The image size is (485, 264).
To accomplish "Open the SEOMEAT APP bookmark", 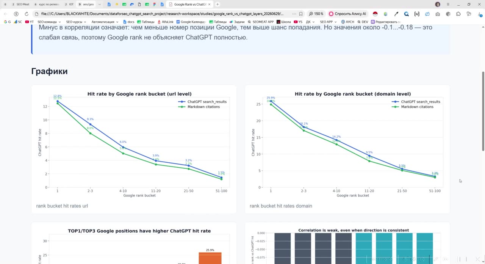I will click(260, 22).
